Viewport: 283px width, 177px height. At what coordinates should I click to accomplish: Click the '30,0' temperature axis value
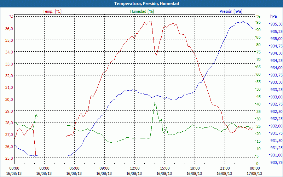coord(10,99)
